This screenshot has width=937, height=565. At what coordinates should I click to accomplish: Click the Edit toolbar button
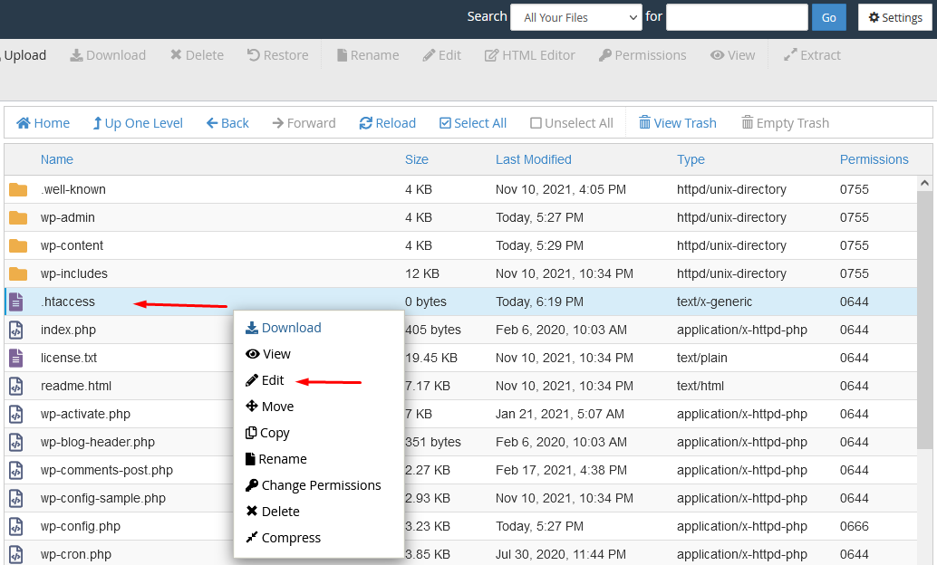[441, 55]
